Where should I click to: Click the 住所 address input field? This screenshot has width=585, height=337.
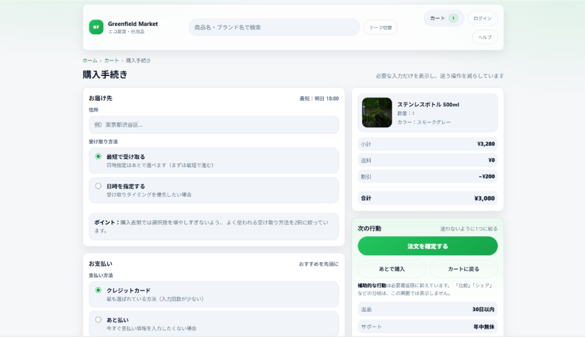214,125
